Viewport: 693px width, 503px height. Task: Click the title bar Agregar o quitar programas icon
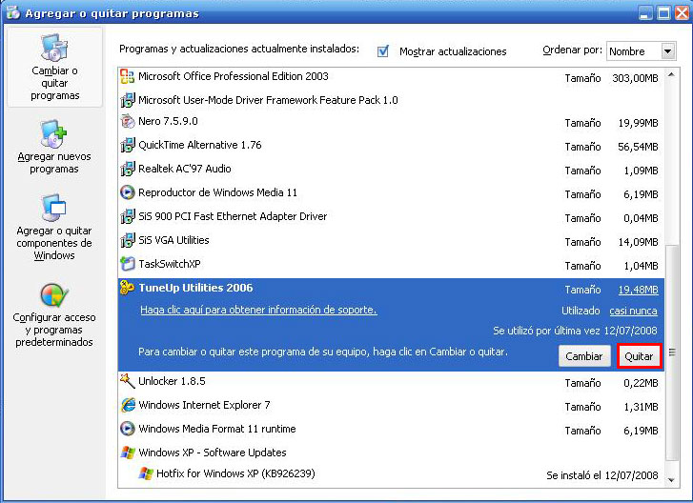(x=13, y=12)
